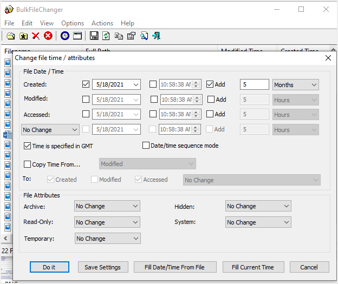
Task: Enable Date/time sequence mode
Action: [146, 146]
